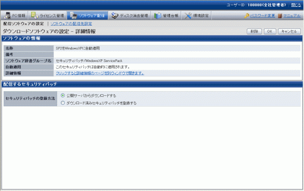Open ソフトウェアの配信先設定 link

pos(71,23)
